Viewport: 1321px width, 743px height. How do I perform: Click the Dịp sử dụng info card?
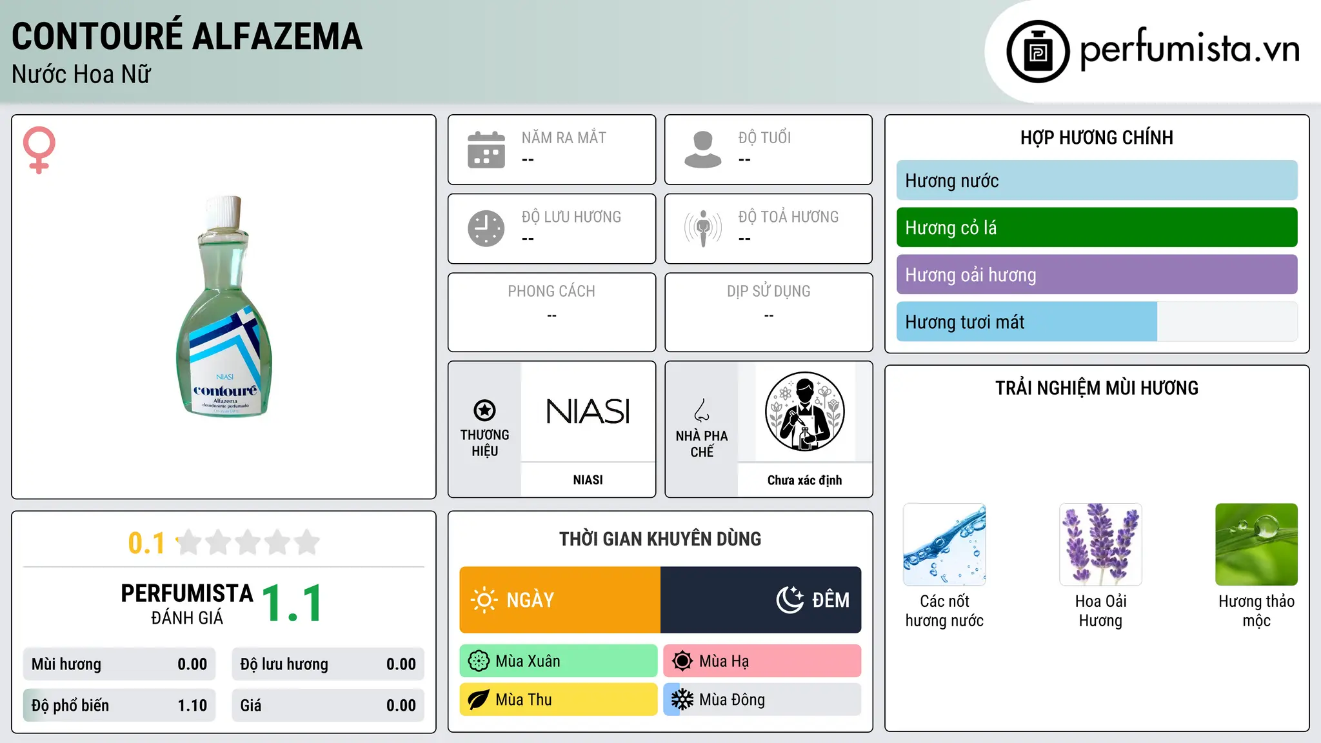pos(769,312)
